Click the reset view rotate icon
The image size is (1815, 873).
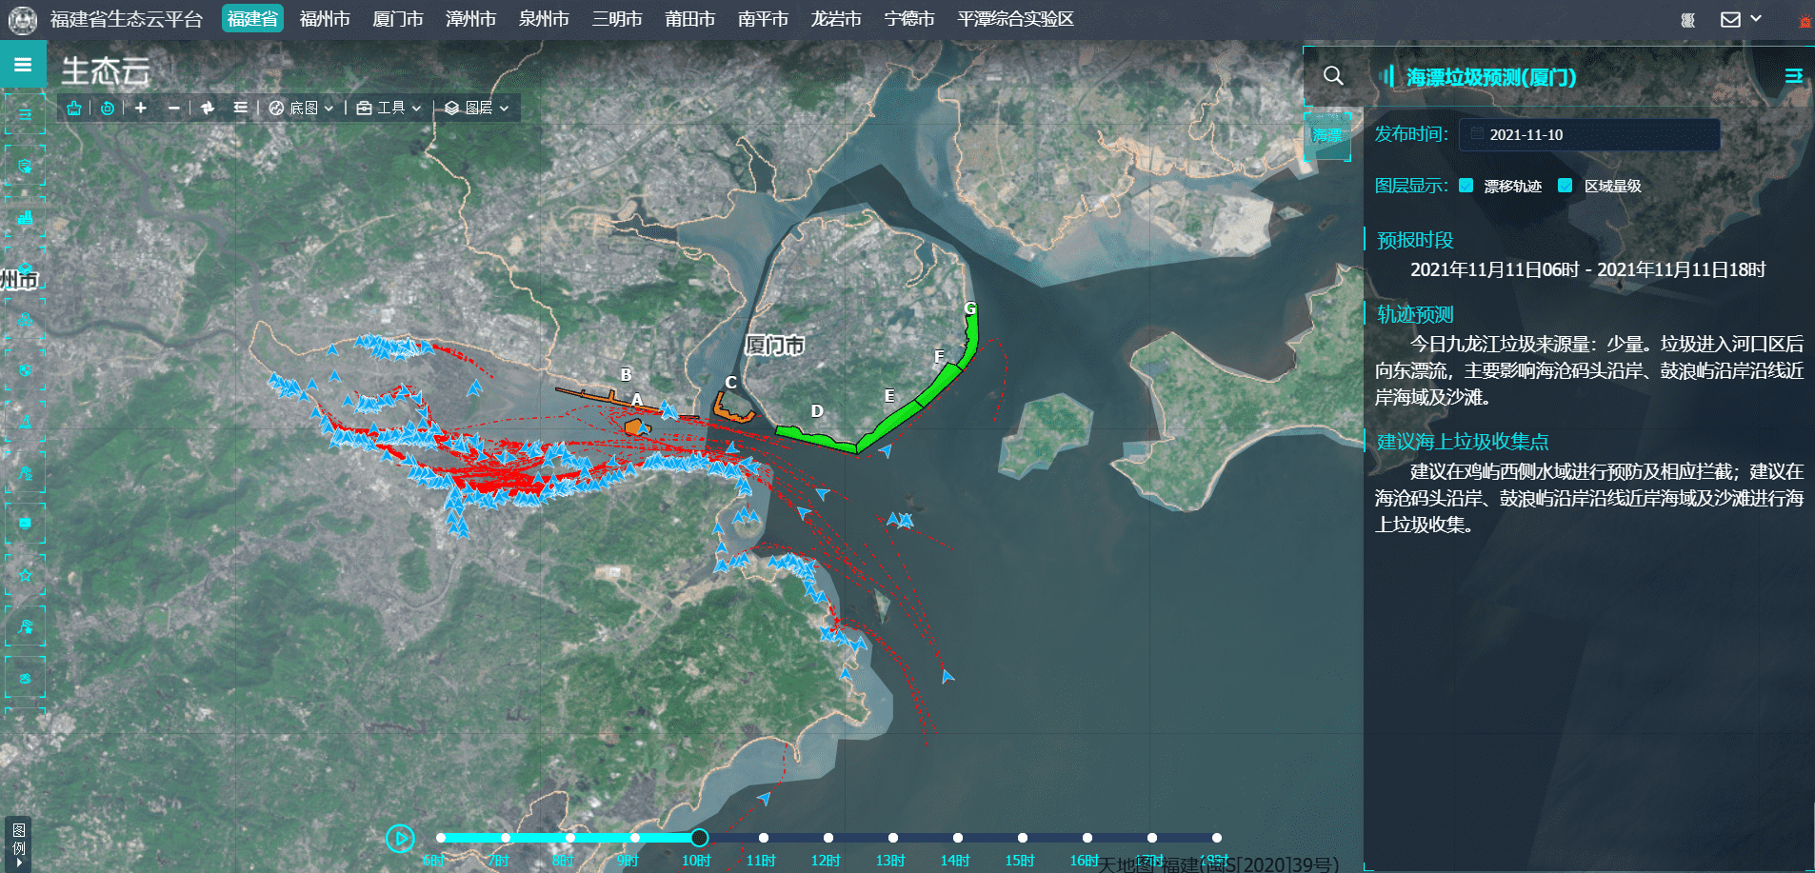[x=108, y=109]
